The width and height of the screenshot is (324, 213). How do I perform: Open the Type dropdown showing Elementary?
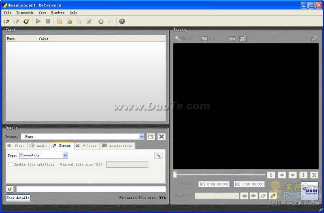pos(65,155)
